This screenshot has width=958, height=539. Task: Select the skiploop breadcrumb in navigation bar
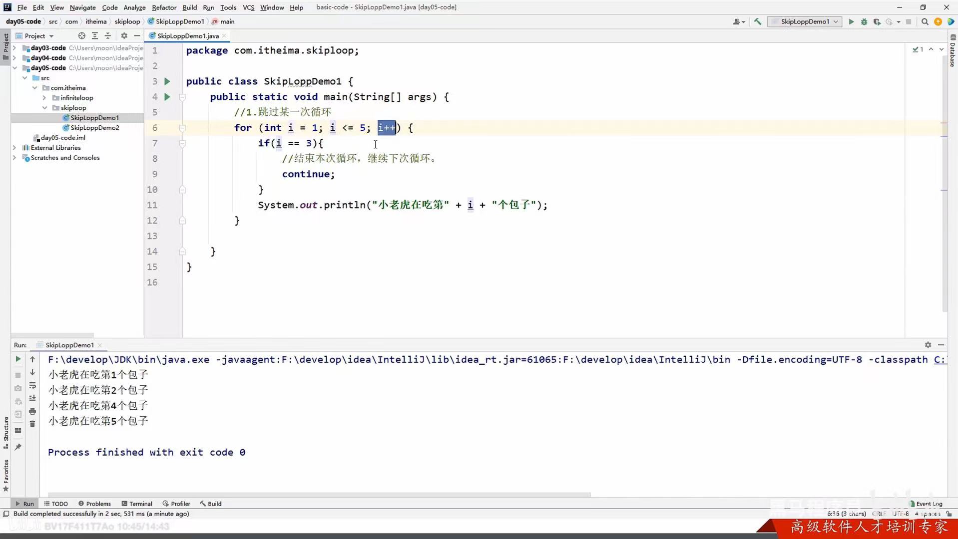(127, 21)
